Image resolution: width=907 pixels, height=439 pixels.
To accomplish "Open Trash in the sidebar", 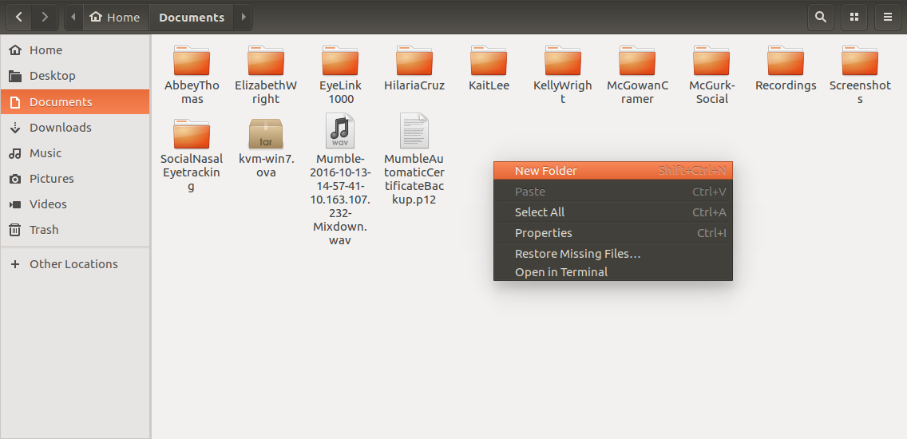I will pyautogui.click(x=44, y=230).
